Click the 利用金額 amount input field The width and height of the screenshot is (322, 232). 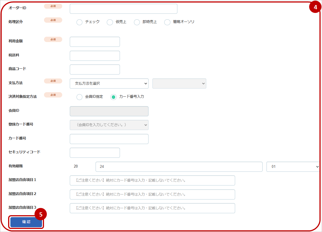click(x=95, y=41)
